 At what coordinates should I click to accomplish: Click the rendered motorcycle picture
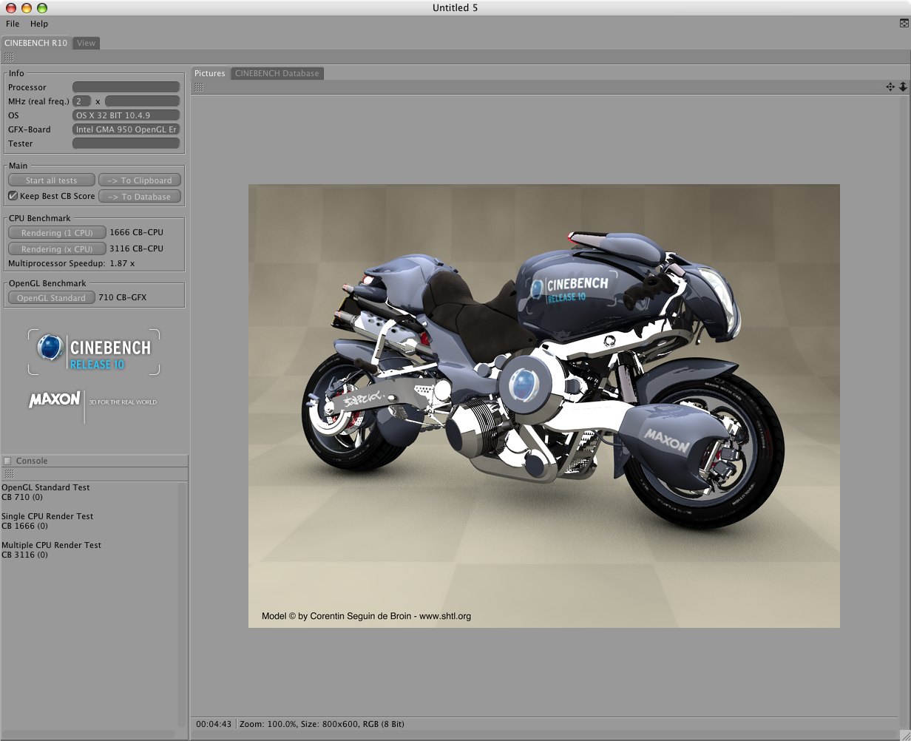(x=543, y=406)
